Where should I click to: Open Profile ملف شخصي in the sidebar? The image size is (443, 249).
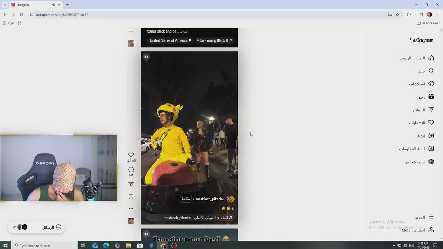point(419,162)
